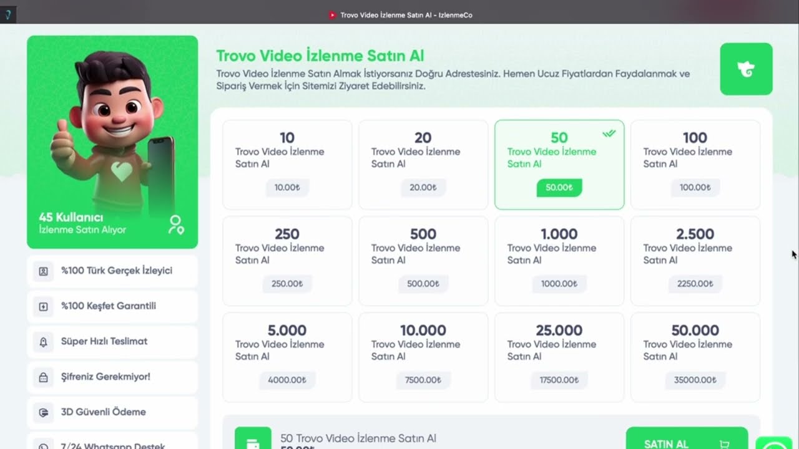Click the %100 Keşfet Garantili icon

(43, 306)
